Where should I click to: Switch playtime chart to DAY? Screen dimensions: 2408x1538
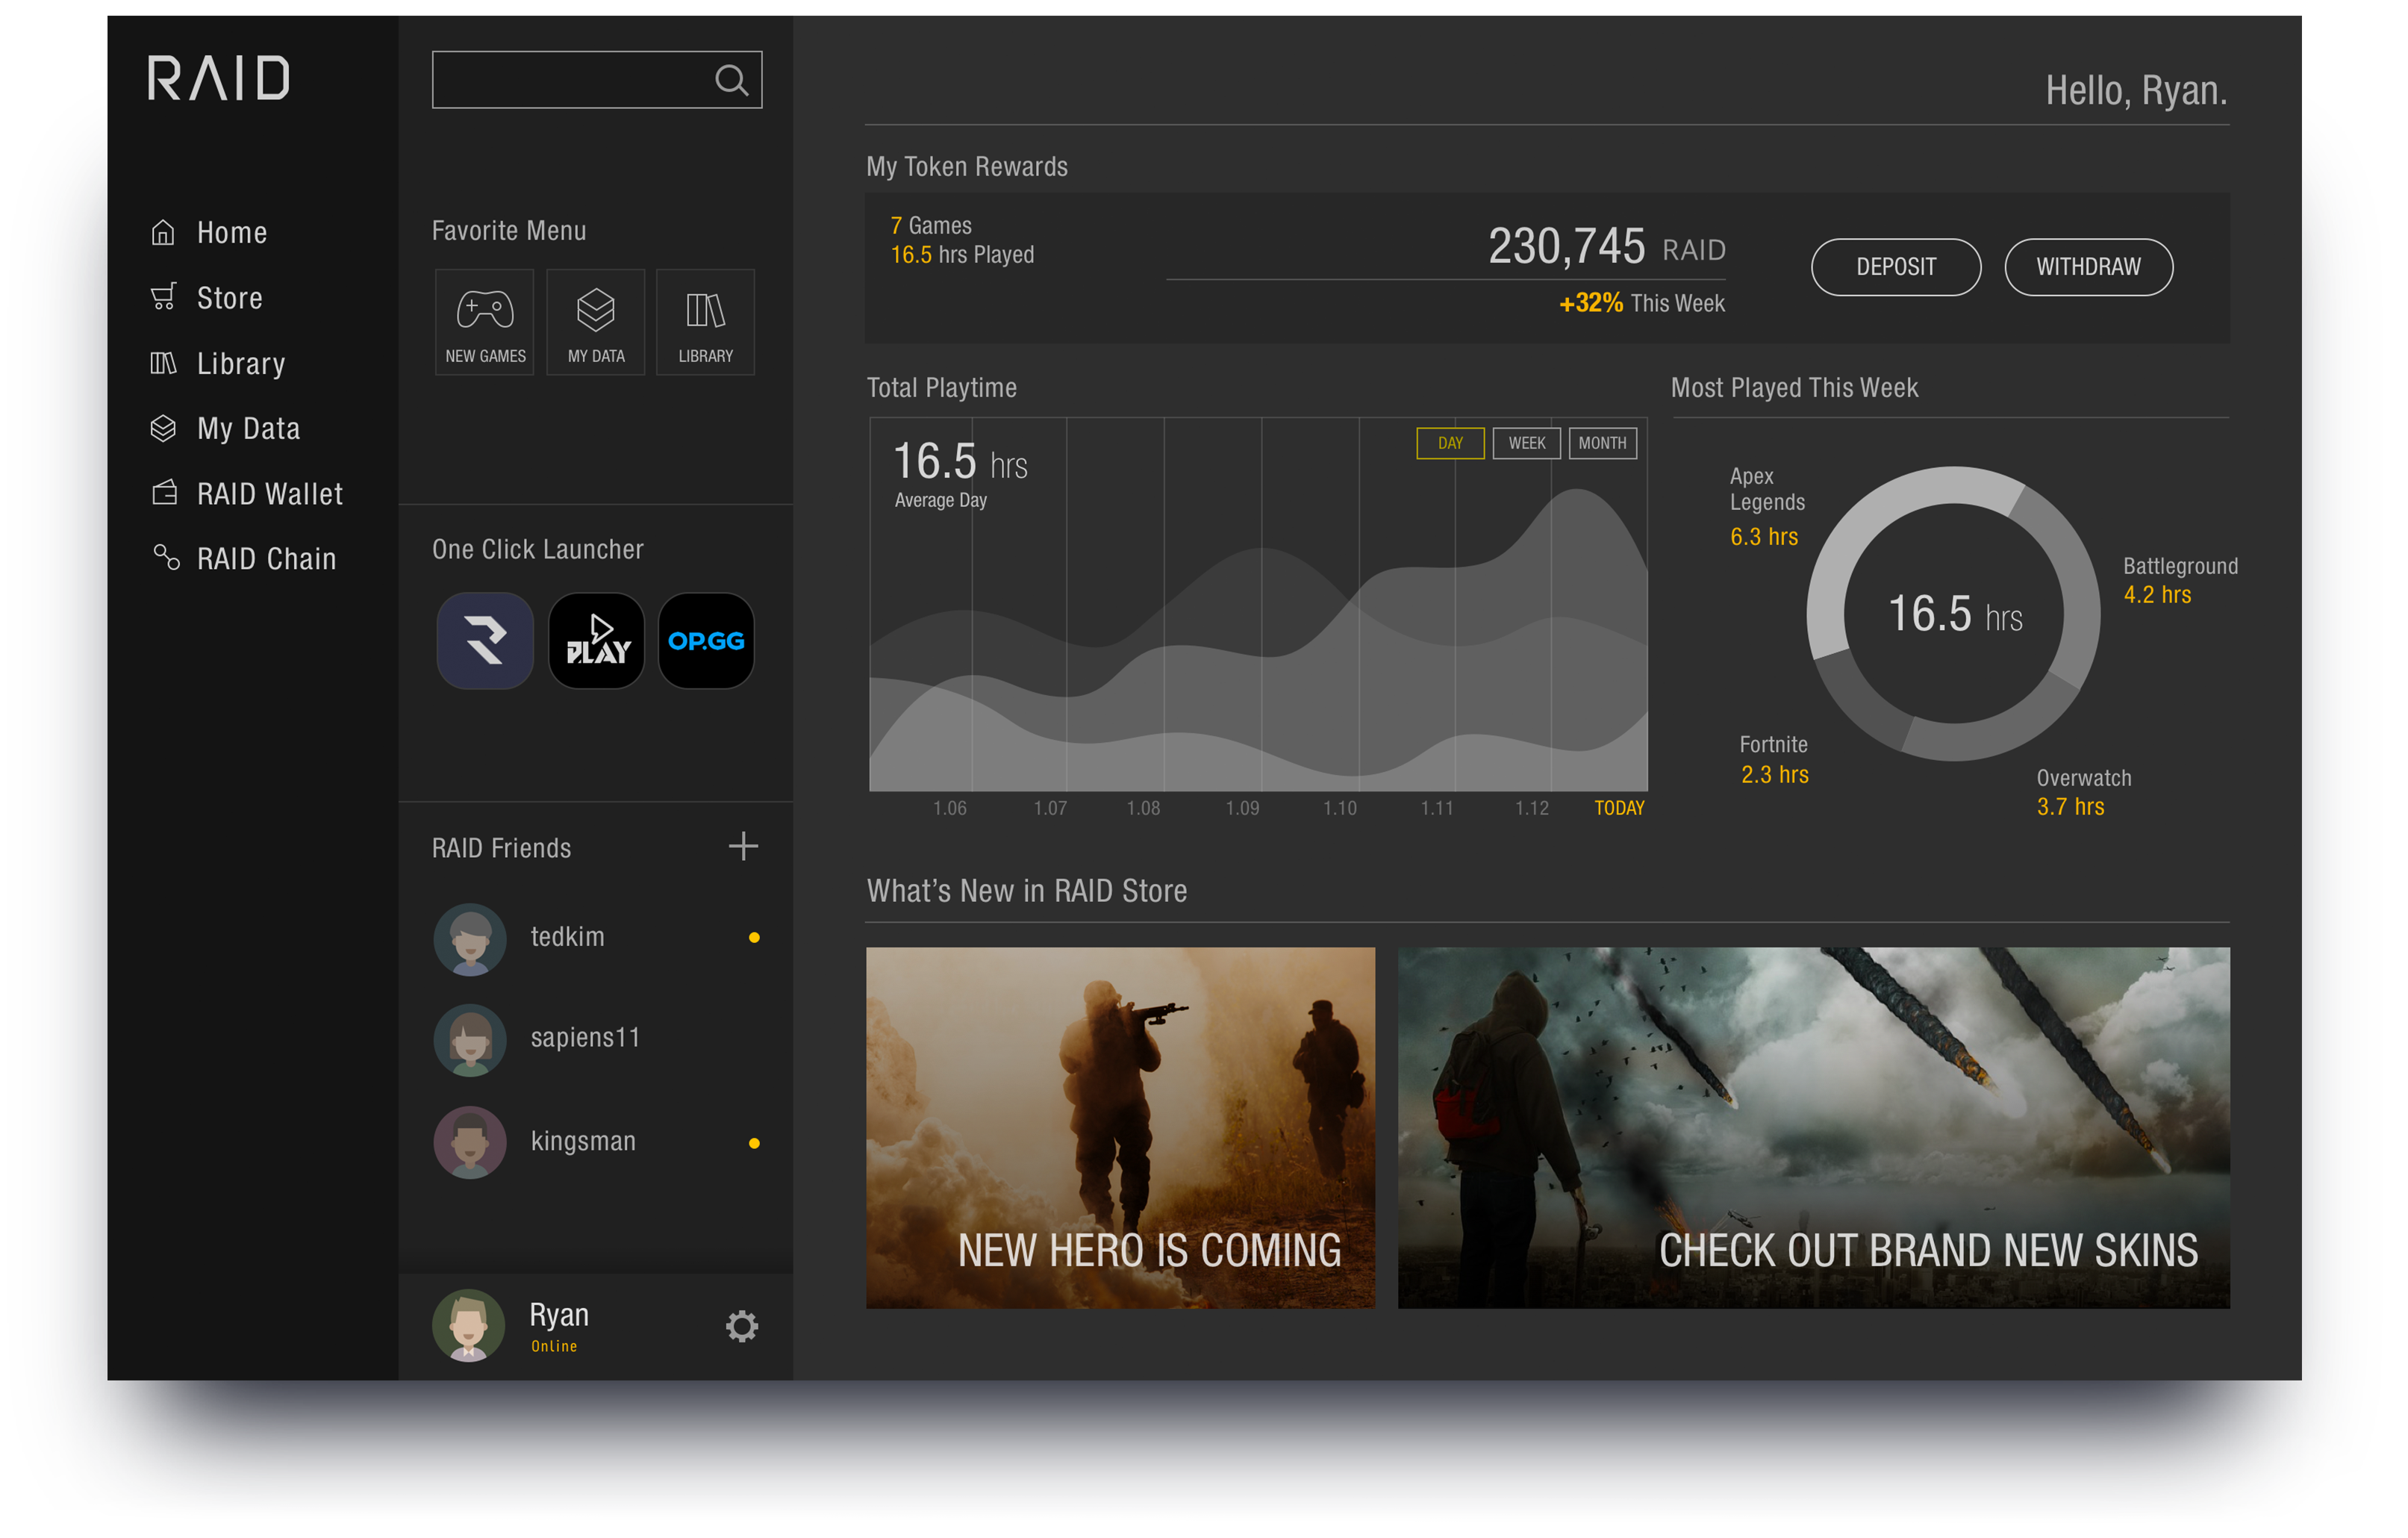point(1450,443)
